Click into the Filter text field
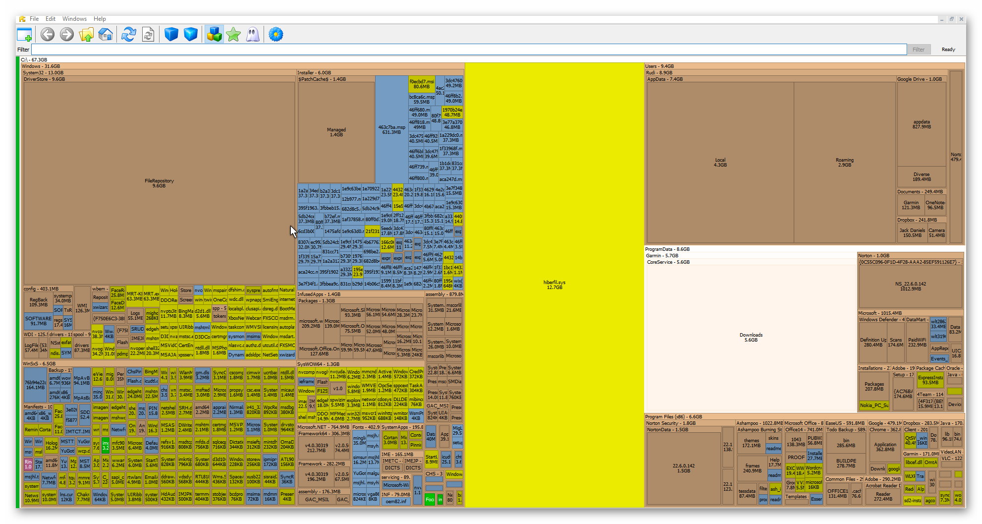Viewport: 982px width, 524px height. point(469,50)
